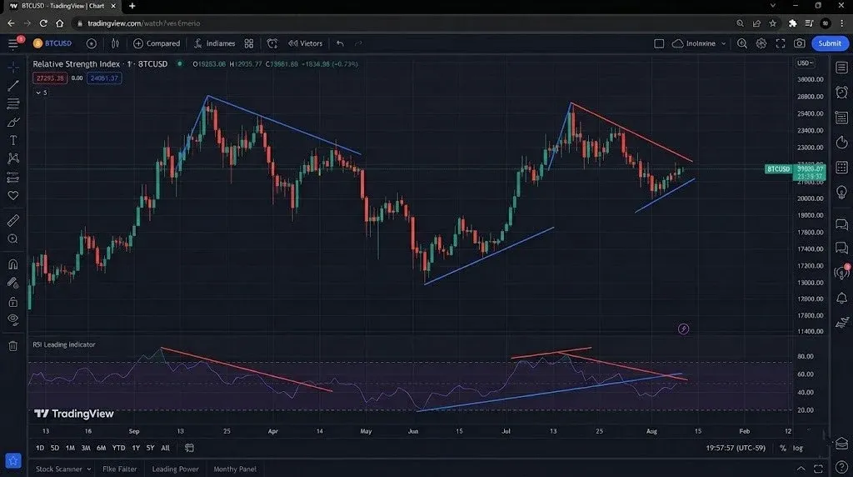Viewport: 853px width, 477px height.
Task: Open the alerts panel clock icon on right
Action: coord(841,92)
